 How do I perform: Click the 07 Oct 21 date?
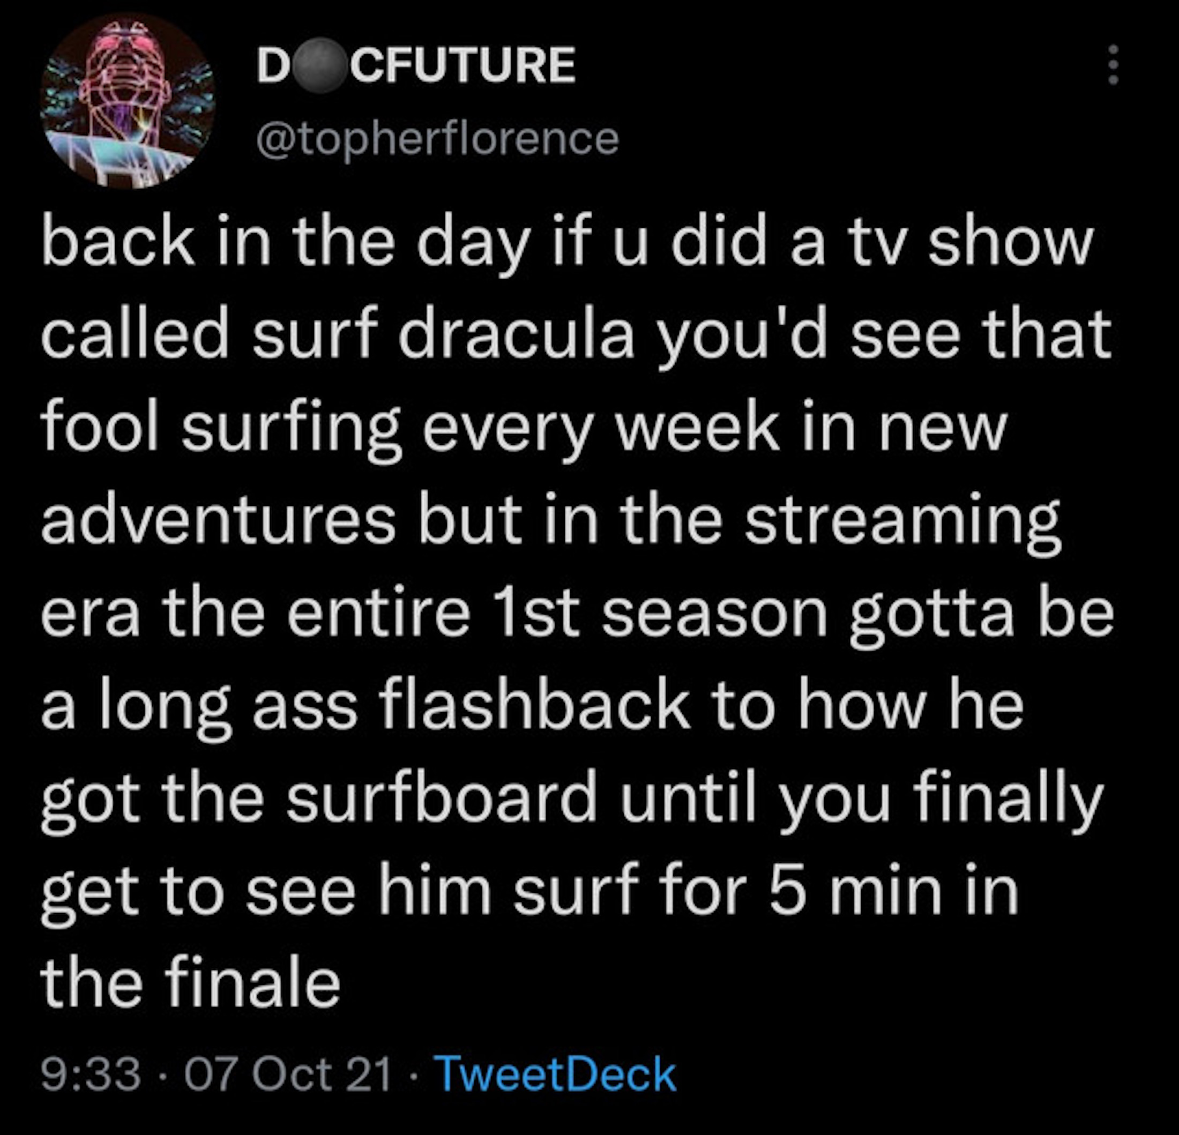(288, 1074)
